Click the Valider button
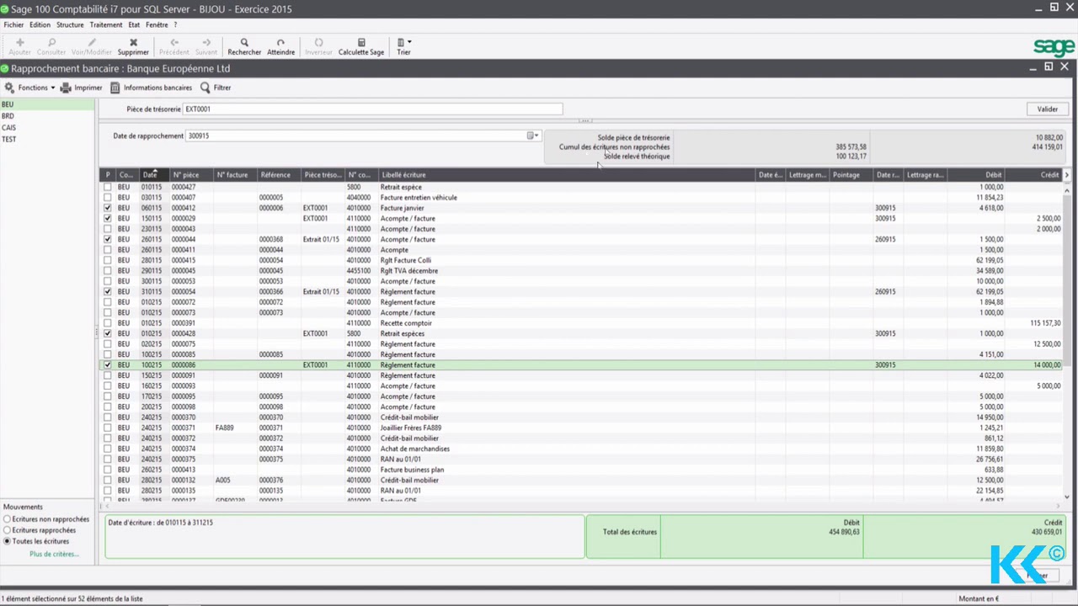Viewport: 1078px width, 606px height. tap(1048, 109)
